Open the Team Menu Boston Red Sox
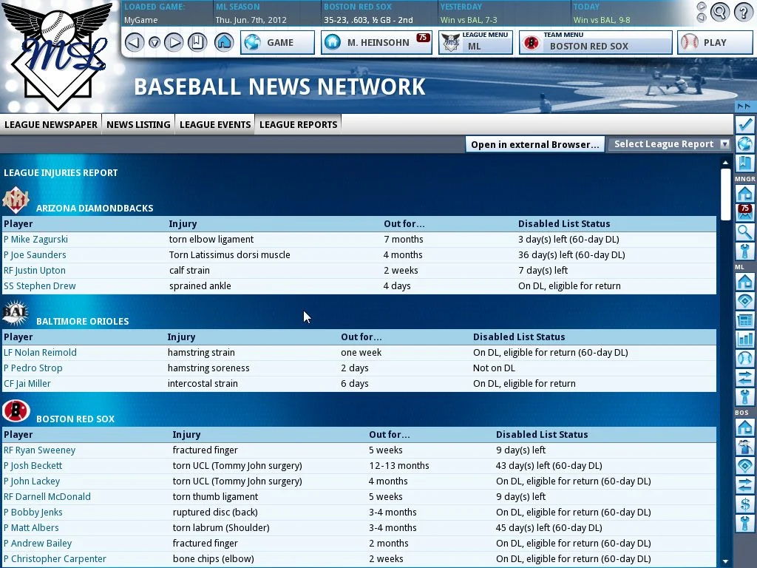This screenshot has width=757, height=568. coord(595,42)
